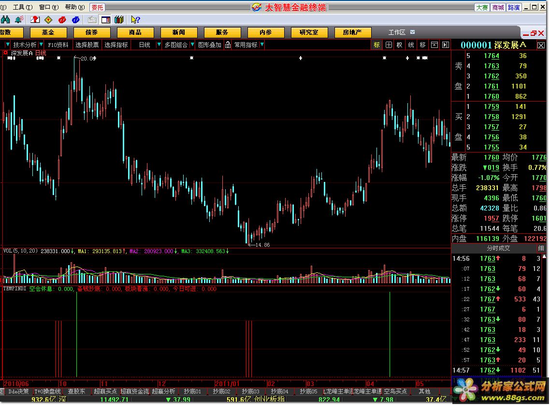Open the 房地产 category
550x405 pixels.
(352, 32)
